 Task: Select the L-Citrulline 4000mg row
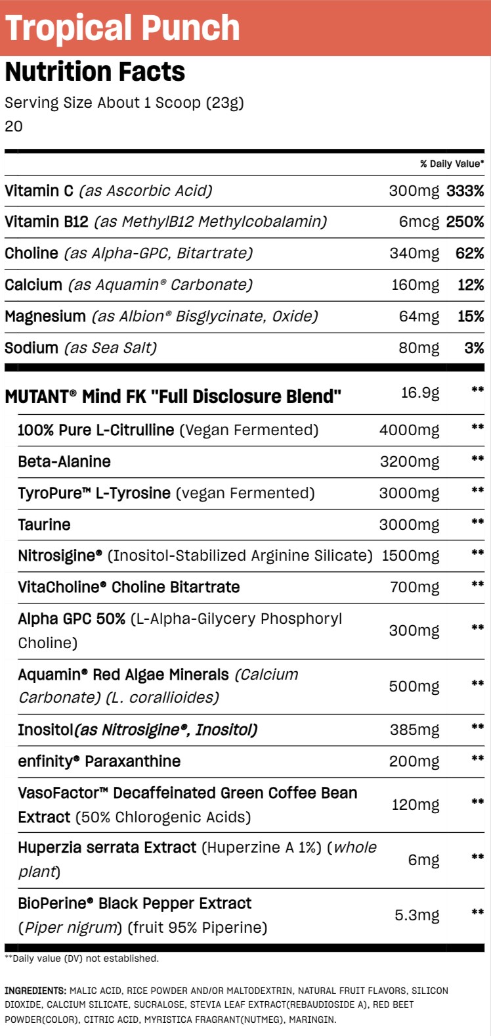click(251, 431)
